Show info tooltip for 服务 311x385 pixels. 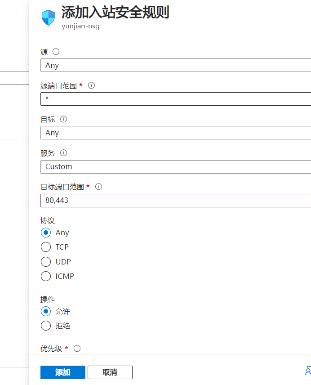[63, 153]
